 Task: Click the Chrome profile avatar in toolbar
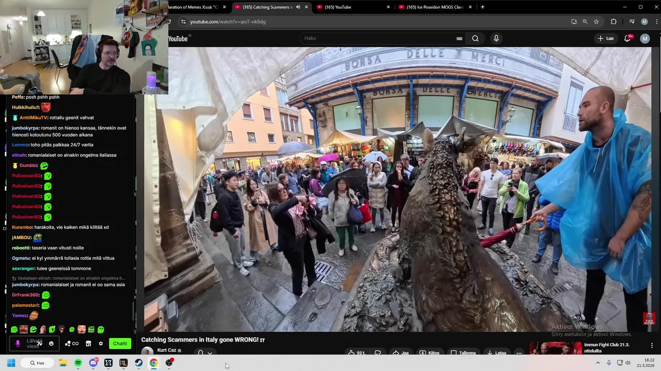click(644, 22)
